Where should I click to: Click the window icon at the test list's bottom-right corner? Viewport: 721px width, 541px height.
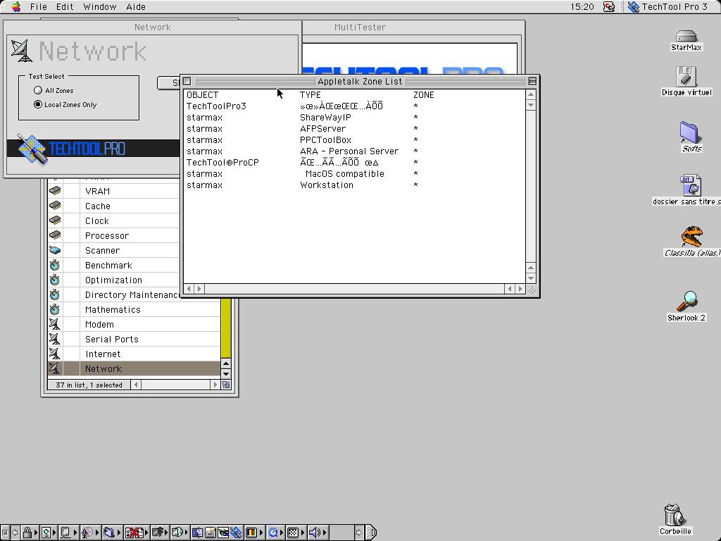click(x=226, y=385)
